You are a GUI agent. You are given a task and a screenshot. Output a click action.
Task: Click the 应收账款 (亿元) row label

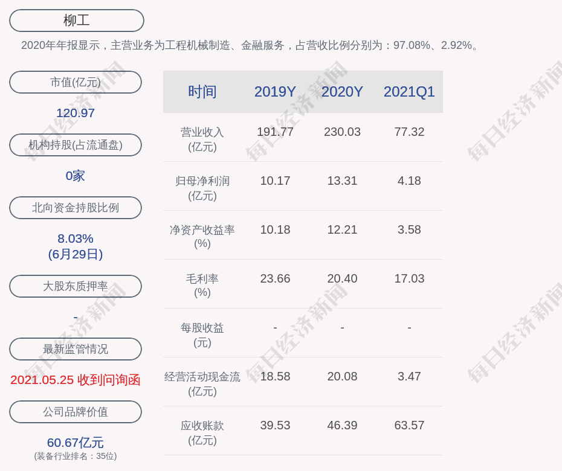tap(202, 433)
